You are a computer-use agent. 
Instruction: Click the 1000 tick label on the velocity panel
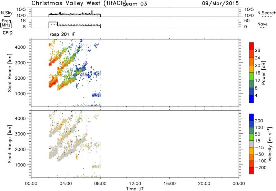(x=20, y=165)
